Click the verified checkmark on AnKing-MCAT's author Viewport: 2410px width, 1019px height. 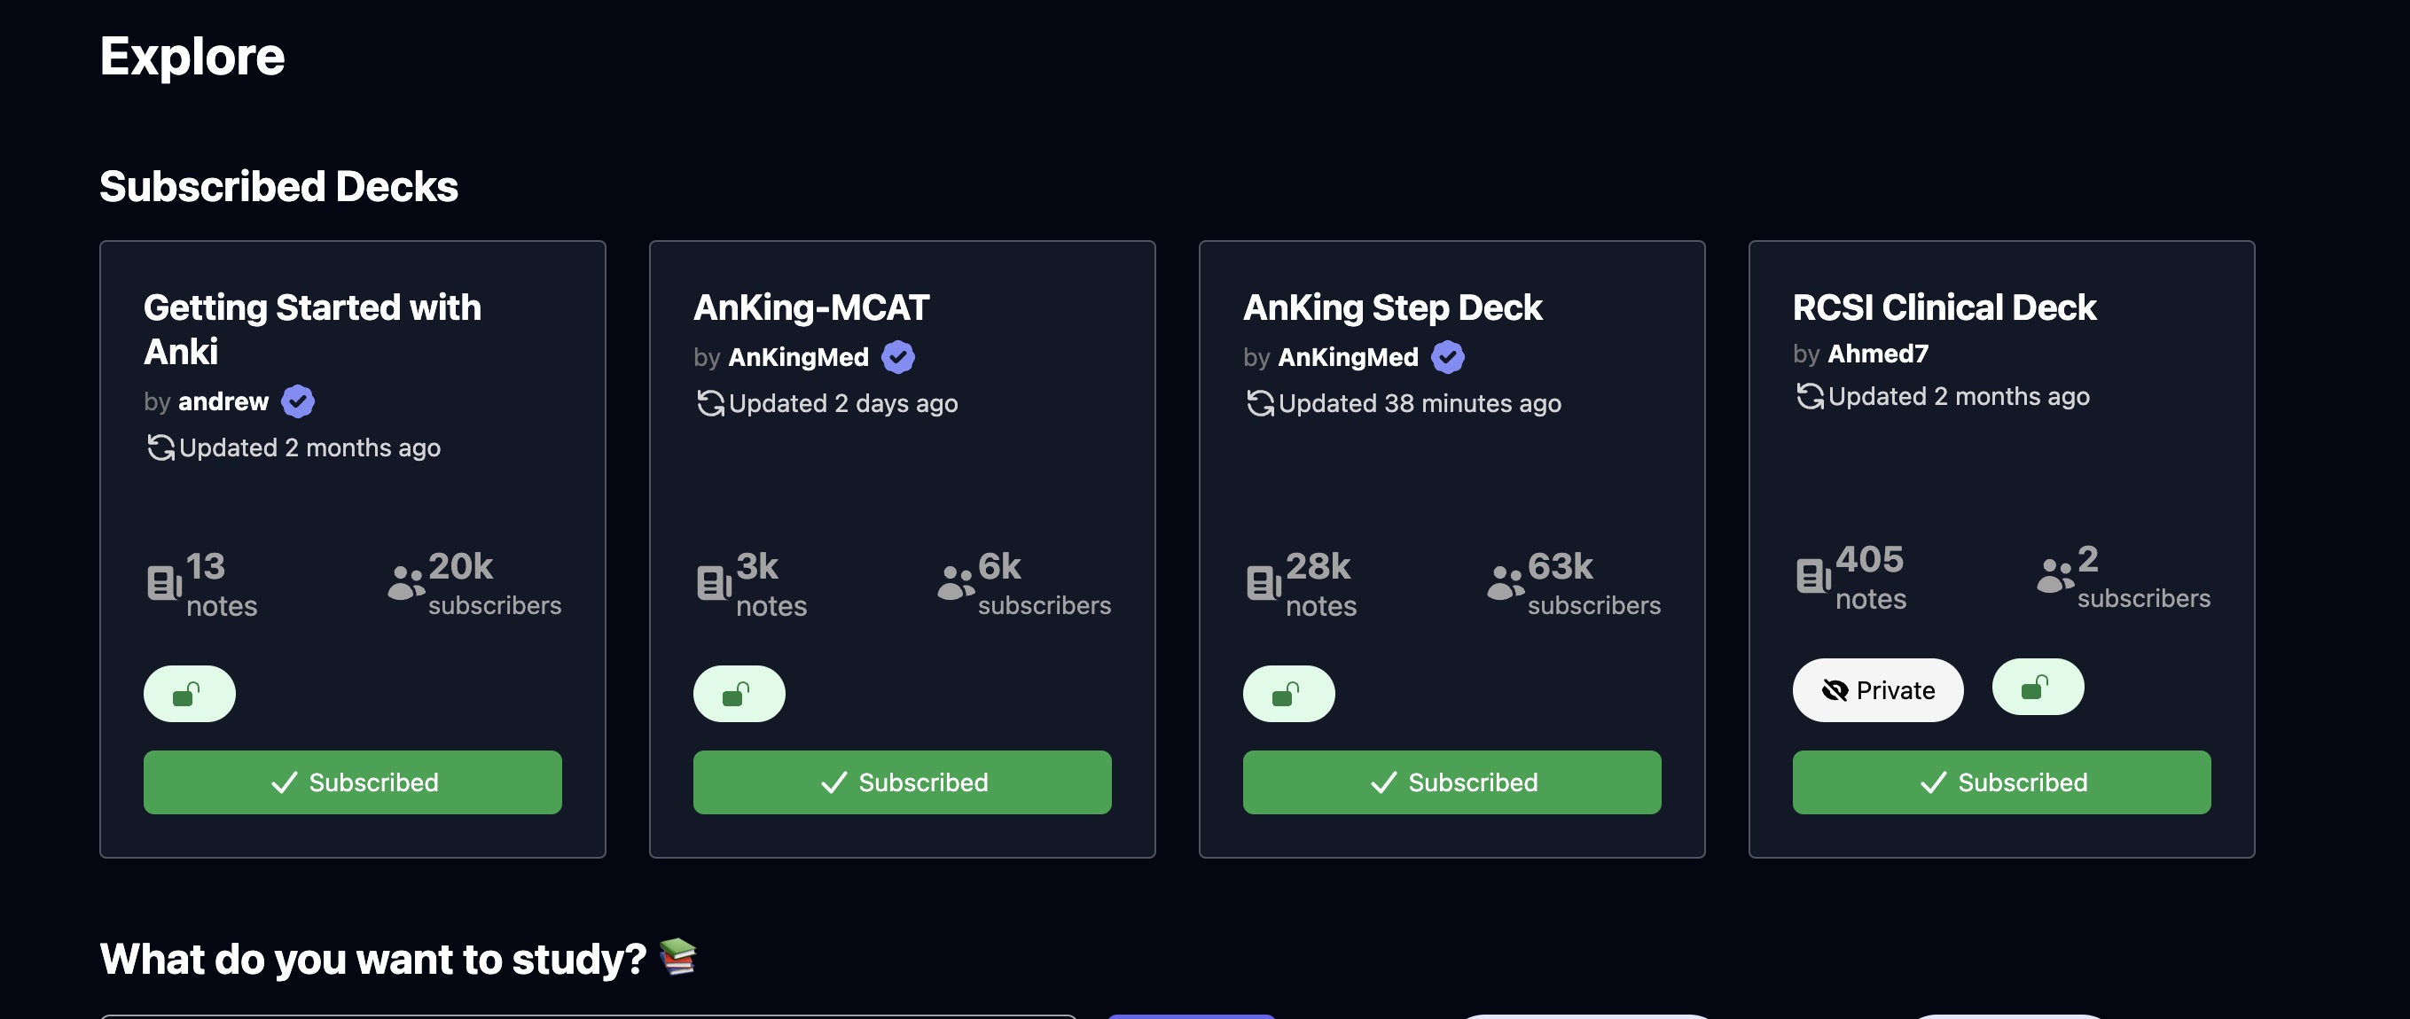pos(898,357)
